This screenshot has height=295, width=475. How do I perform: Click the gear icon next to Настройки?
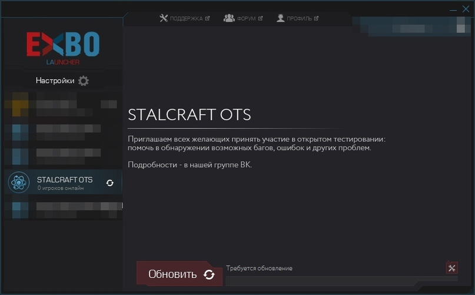pyautogui.click(x=84, y=81)
